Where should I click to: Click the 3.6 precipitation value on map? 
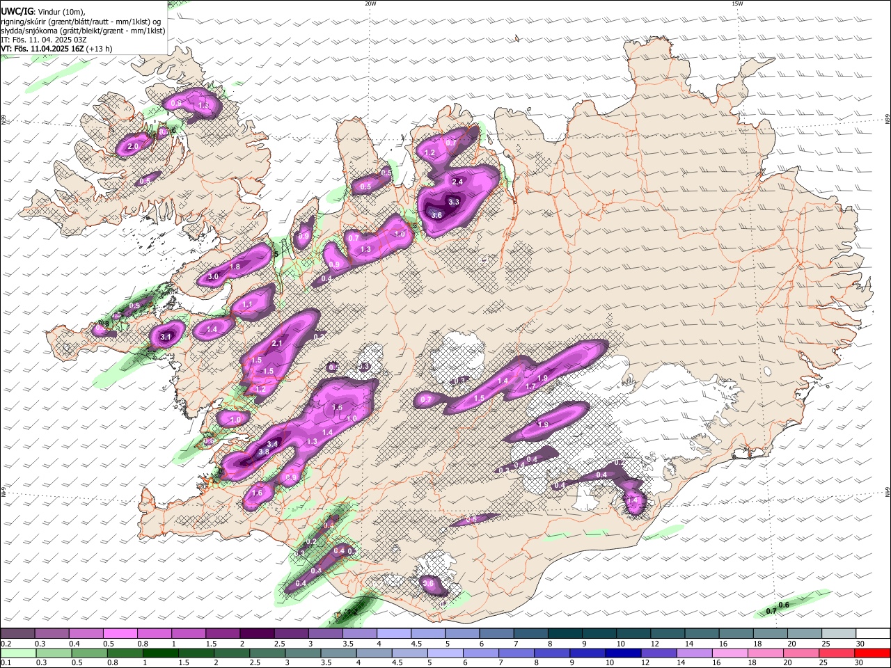tap(437, 216)
